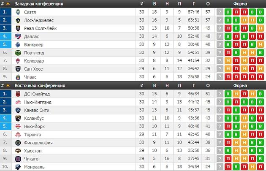Click the Чикаго club logo
This screenshot has width=266, height=171.
(18, 159)
